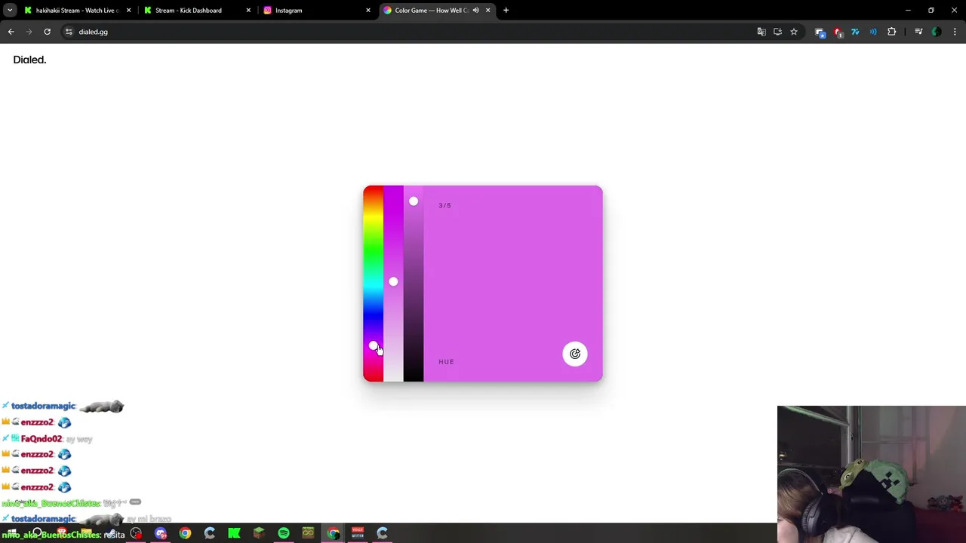Open a new browser tab
This screenshot has height=543, width=966.
pos(506,11)
